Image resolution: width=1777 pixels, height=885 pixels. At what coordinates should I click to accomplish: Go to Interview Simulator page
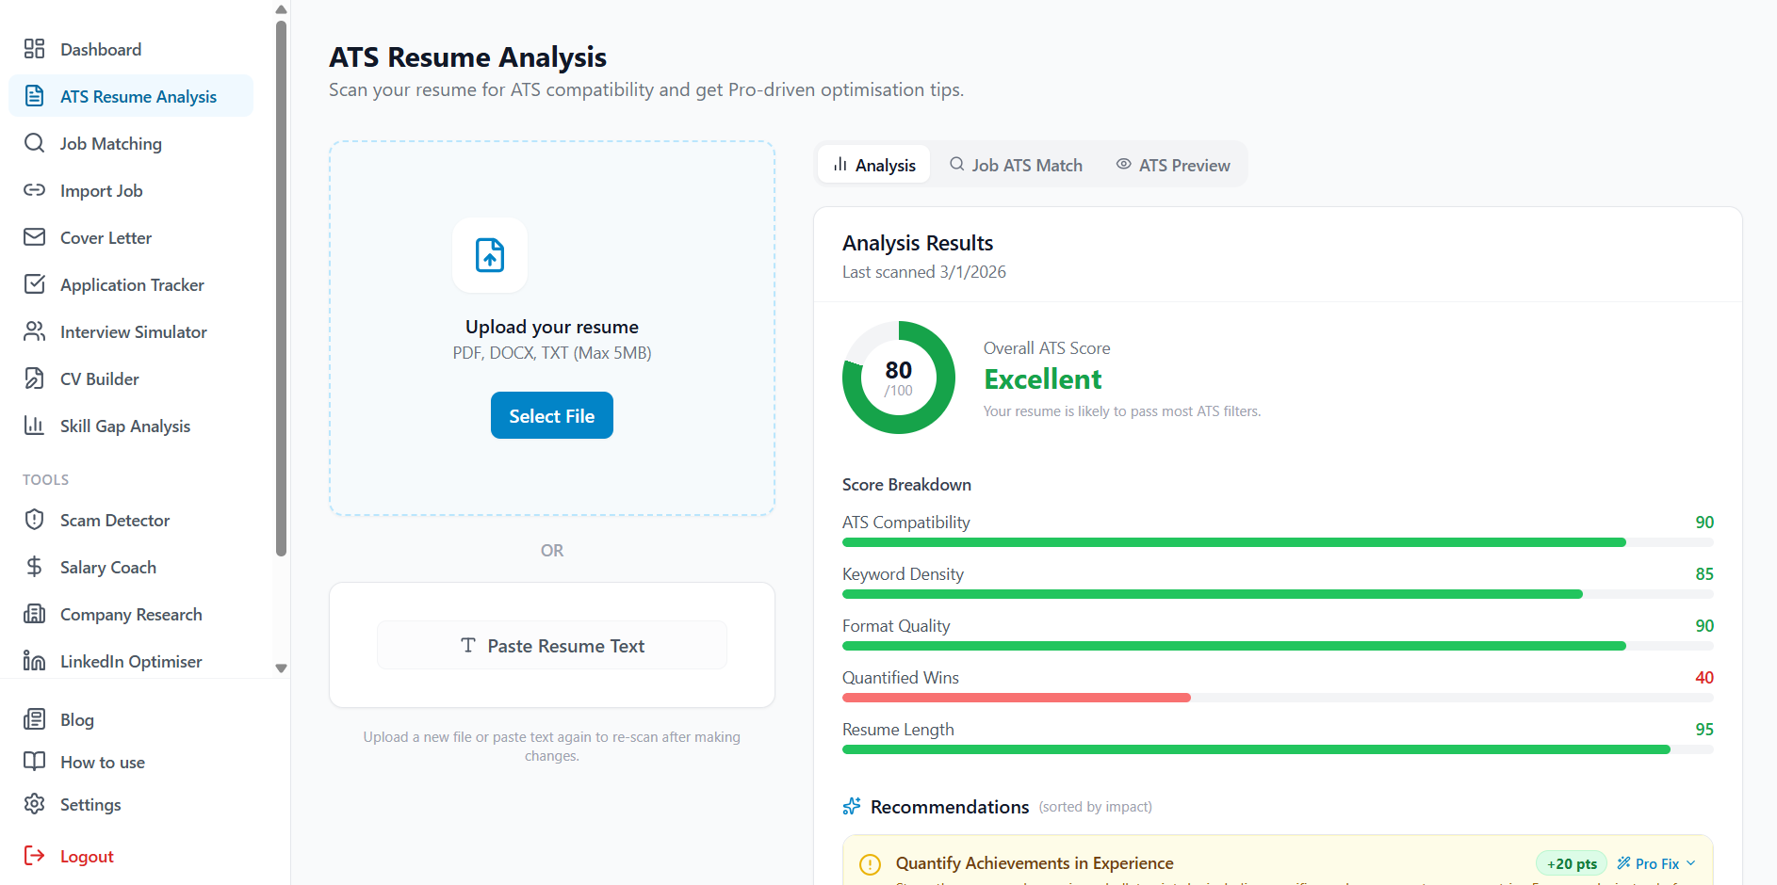131,331
